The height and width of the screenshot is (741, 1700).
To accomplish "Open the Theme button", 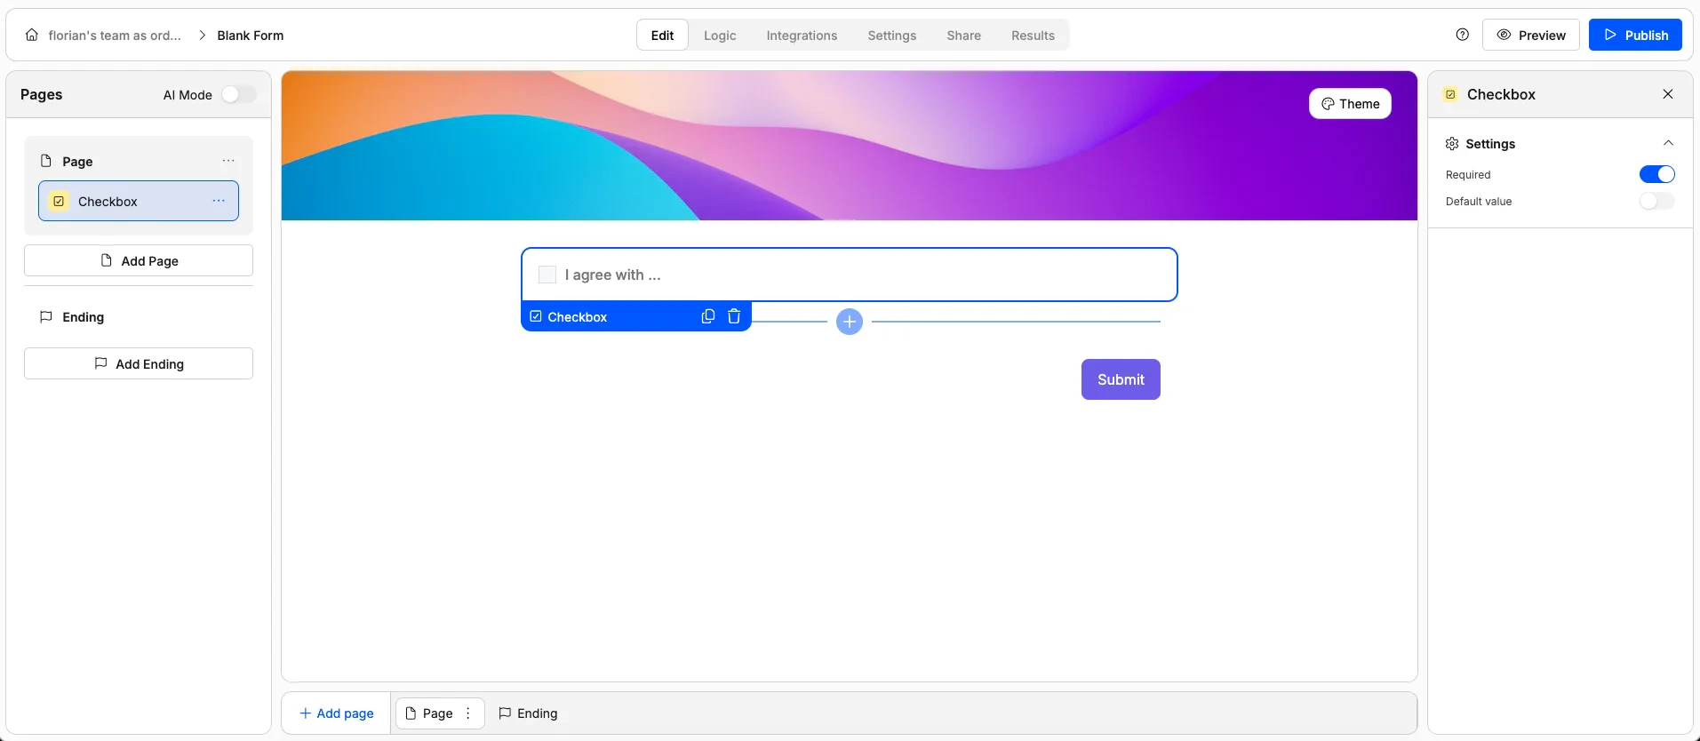I will [1350, 104].
